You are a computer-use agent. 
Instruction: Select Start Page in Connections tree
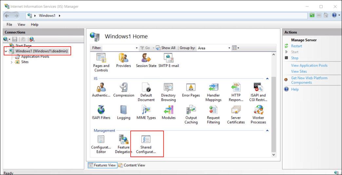click(23, 46)
